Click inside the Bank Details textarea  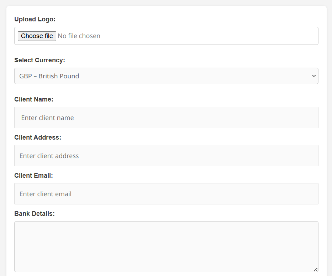[166, 246]
